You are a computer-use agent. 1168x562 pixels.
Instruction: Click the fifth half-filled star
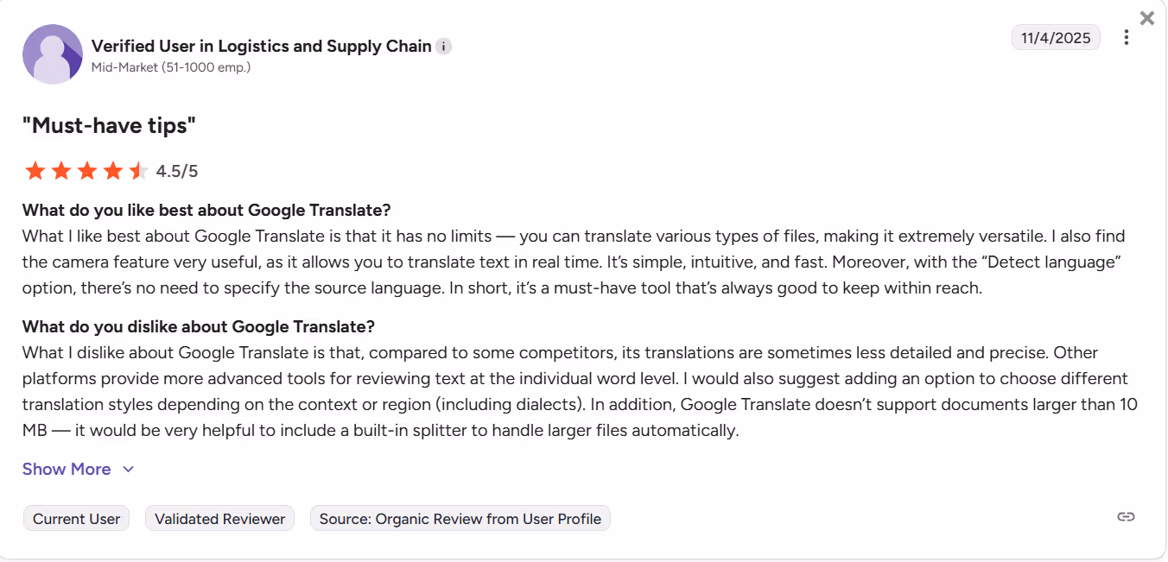(136, 170)
